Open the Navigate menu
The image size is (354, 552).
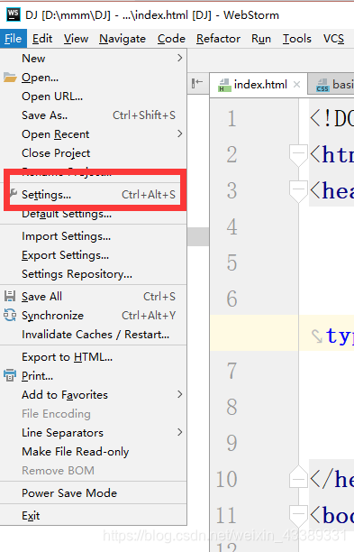pyautogui.click(x=123, y=39)
